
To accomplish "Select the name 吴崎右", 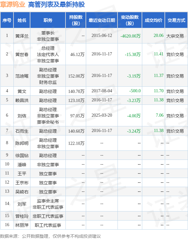I will pyautogui.click(x=22, y=192).
